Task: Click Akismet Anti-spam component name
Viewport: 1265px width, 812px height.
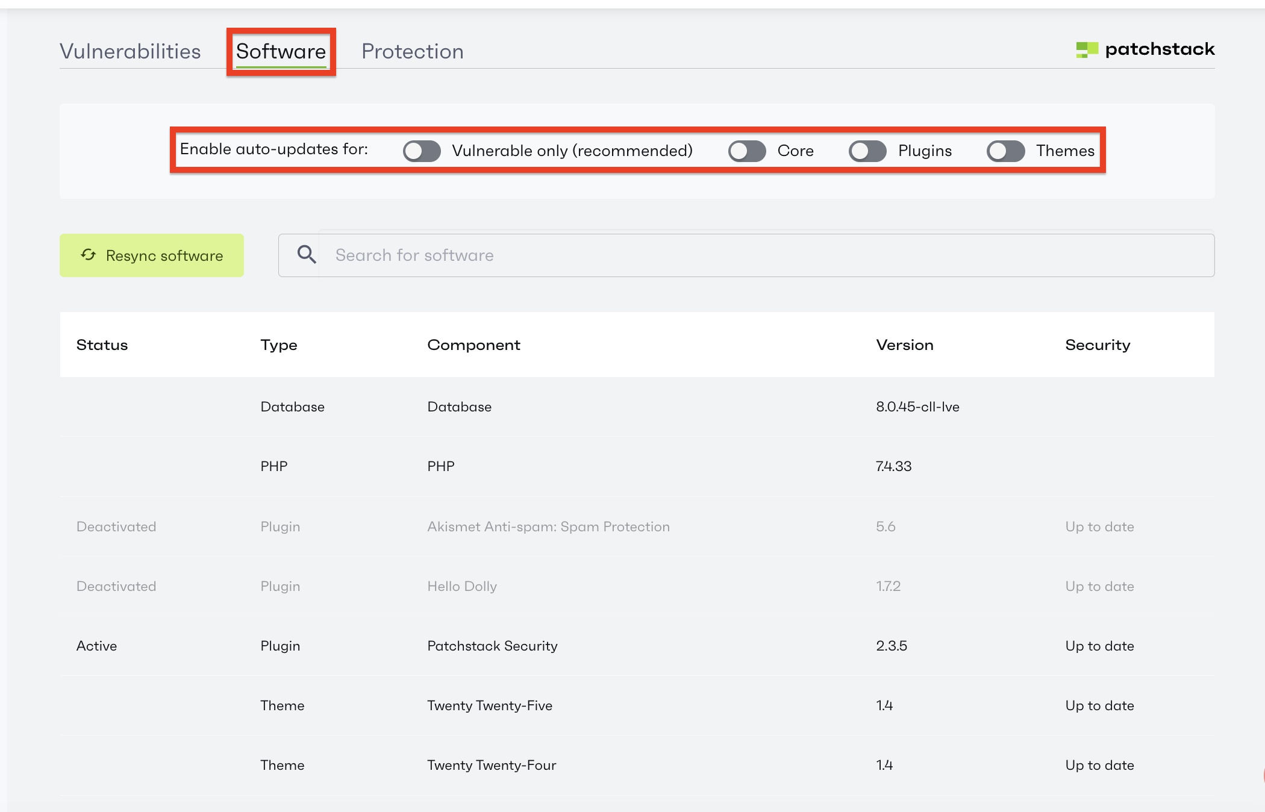Action: [x=548, y=526]
